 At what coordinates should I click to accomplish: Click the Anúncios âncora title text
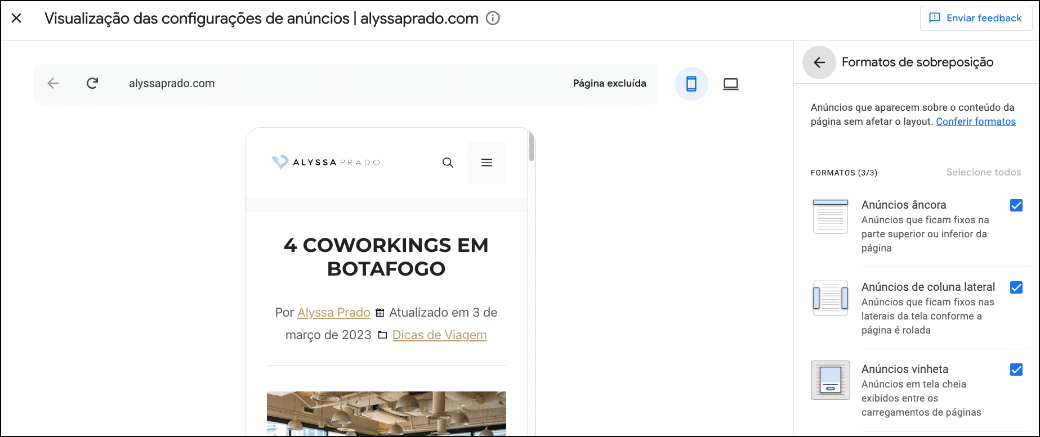coord(904,205)
